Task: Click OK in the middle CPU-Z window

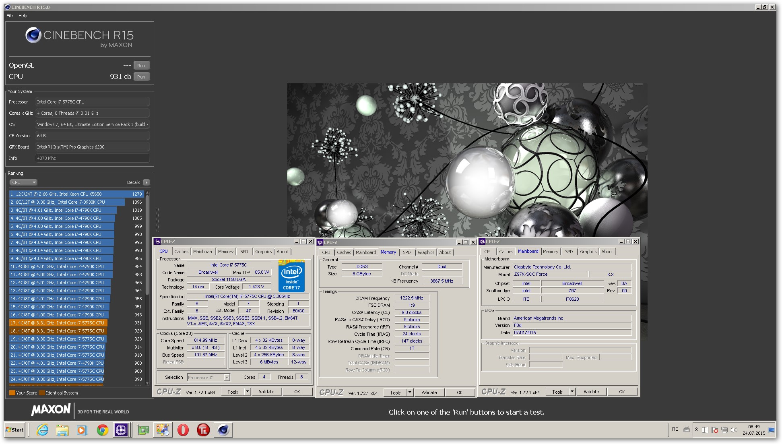Action: click(x=460, y=392)
